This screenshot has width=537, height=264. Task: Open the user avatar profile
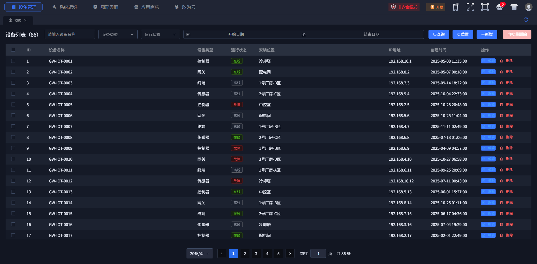[528, 7]
